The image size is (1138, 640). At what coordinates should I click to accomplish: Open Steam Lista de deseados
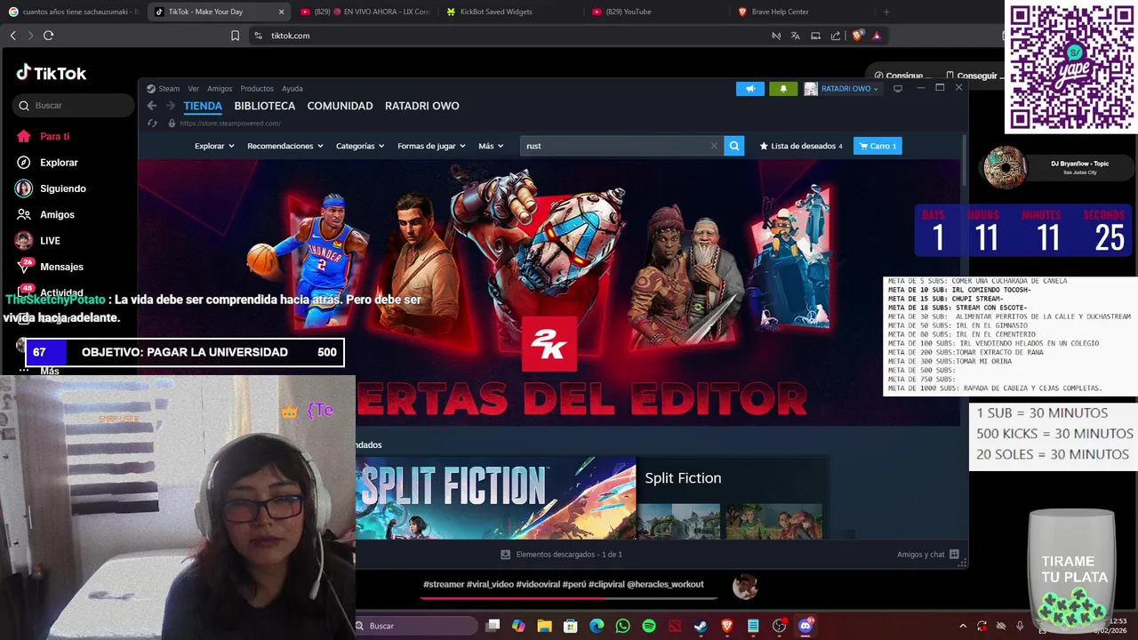[x=801, y=146]
